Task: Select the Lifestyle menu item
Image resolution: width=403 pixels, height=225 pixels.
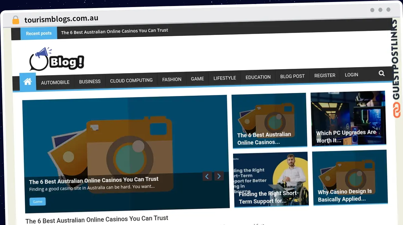Action: pos(225,78)
